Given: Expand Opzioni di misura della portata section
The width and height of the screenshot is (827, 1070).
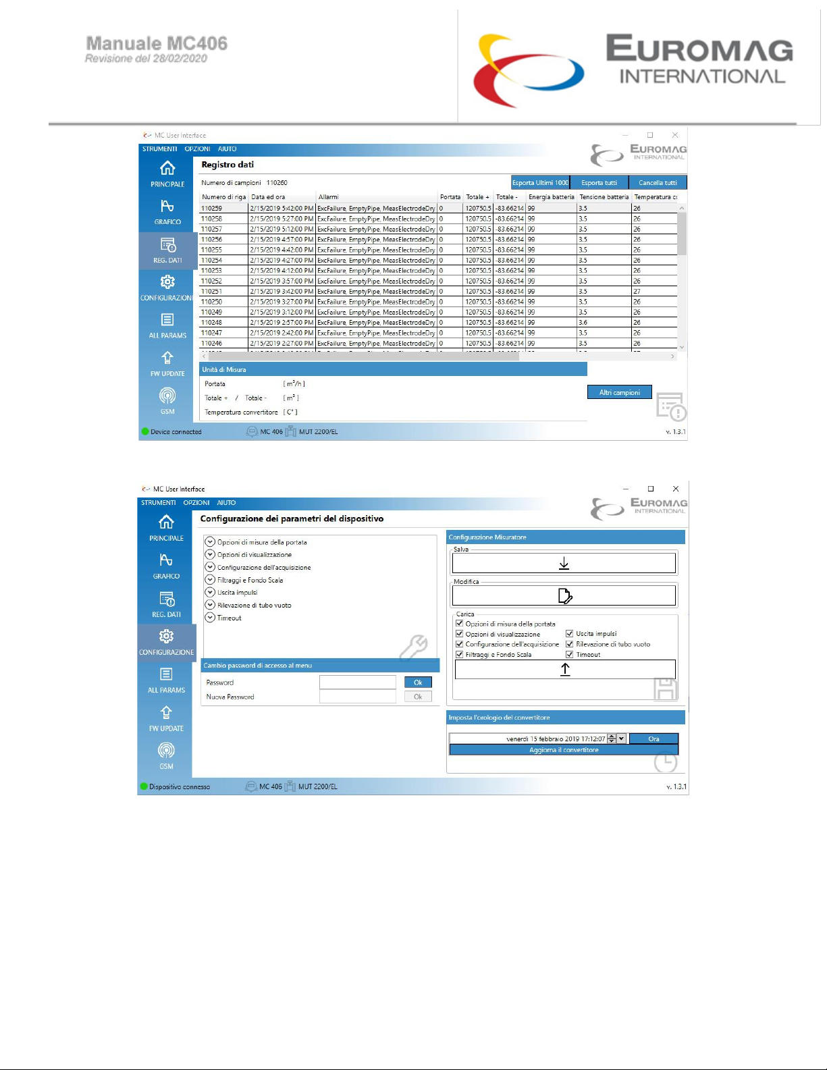Looking at the screenshot, I should pos(210,542).
